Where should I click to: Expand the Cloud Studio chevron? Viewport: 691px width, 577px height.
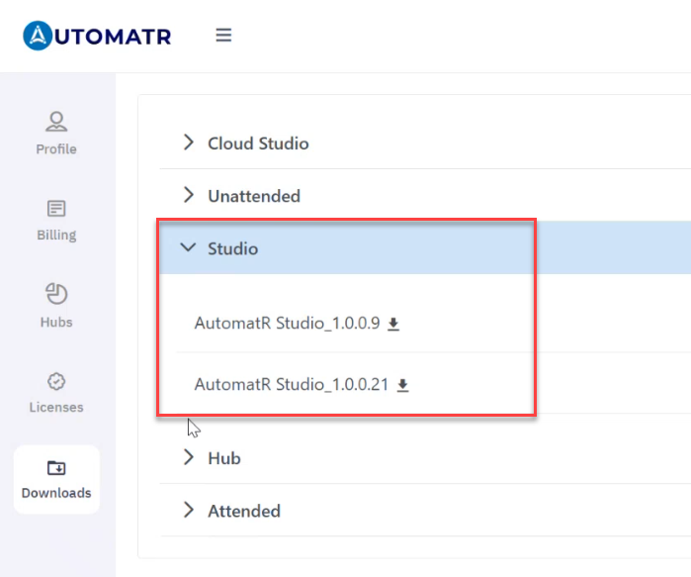[189, 143]
